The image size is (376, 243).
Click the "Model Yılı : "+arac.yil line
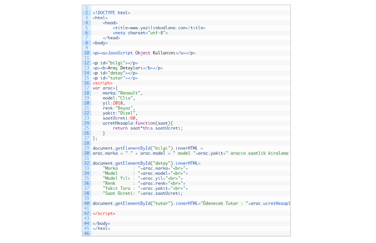(x=143, y=178)
